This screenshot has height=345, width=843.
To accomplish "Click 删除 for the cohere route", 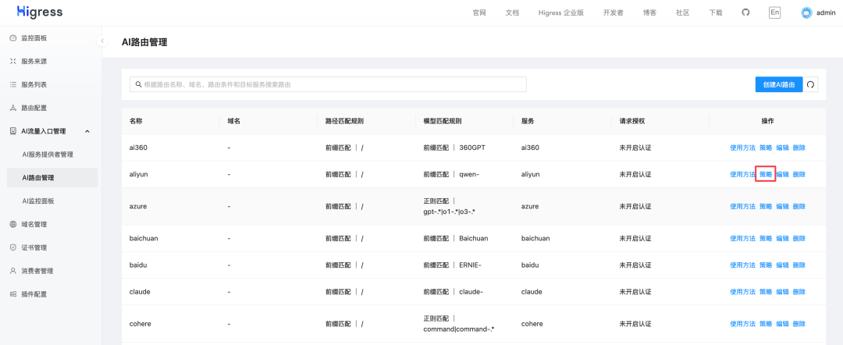I will click(799, 324).
